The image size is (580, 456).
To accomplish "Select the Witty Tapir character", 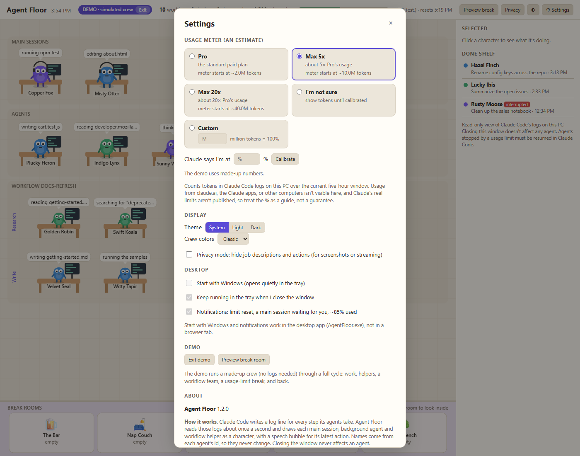I will click(125, 277).
